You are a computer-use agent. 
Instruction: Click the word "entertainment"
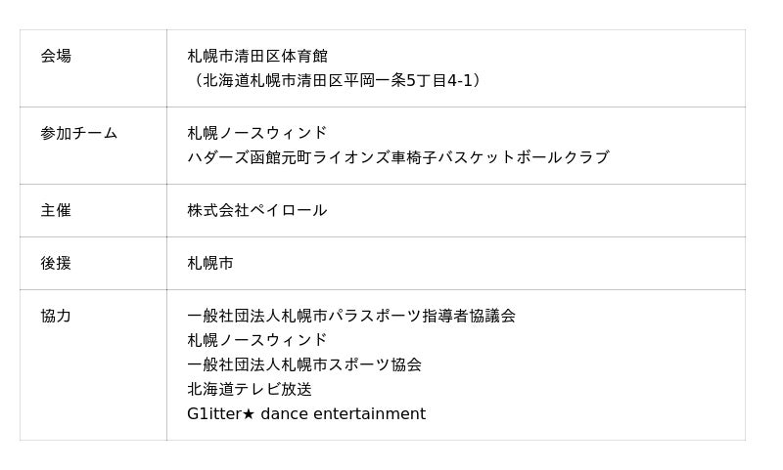[369, 414]
